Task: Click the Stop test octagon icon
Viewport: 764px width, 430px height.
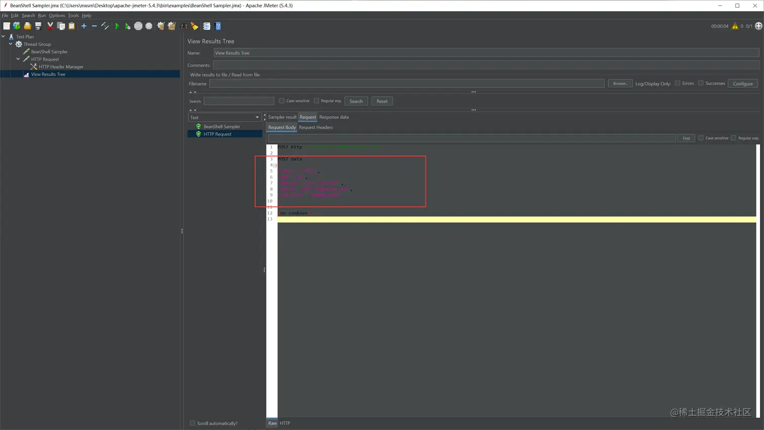Action: point(138,26)
